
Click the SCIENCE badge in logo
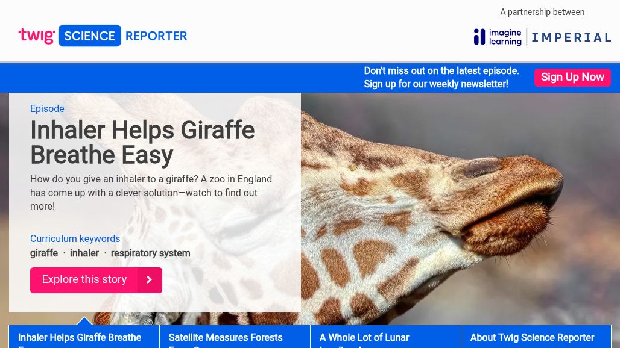[90, 36]
